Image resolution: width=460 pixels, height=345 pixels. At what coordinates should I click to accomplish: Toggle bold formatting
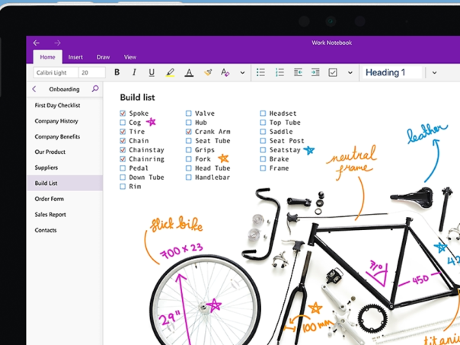click(x=117, y=72)
